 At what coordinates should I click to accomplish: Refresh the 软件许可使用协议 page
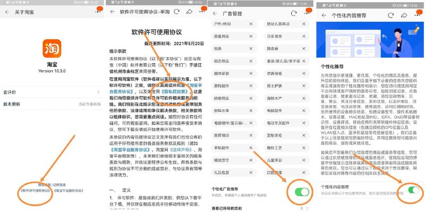tap(176, 12)
